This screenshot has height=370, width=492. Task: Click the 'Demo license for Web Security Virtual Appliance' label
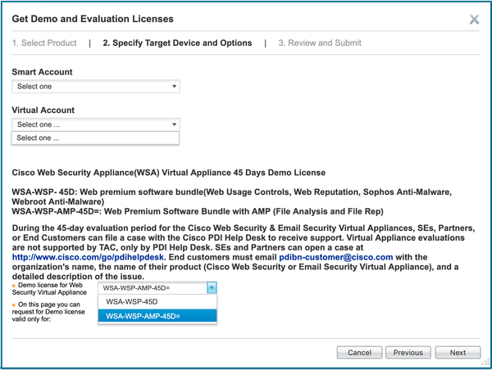tap(49, 288)
